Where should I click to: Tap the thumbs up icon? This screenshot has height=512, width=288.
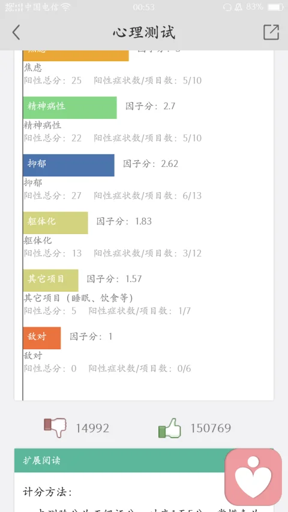[x=169, y=428]
